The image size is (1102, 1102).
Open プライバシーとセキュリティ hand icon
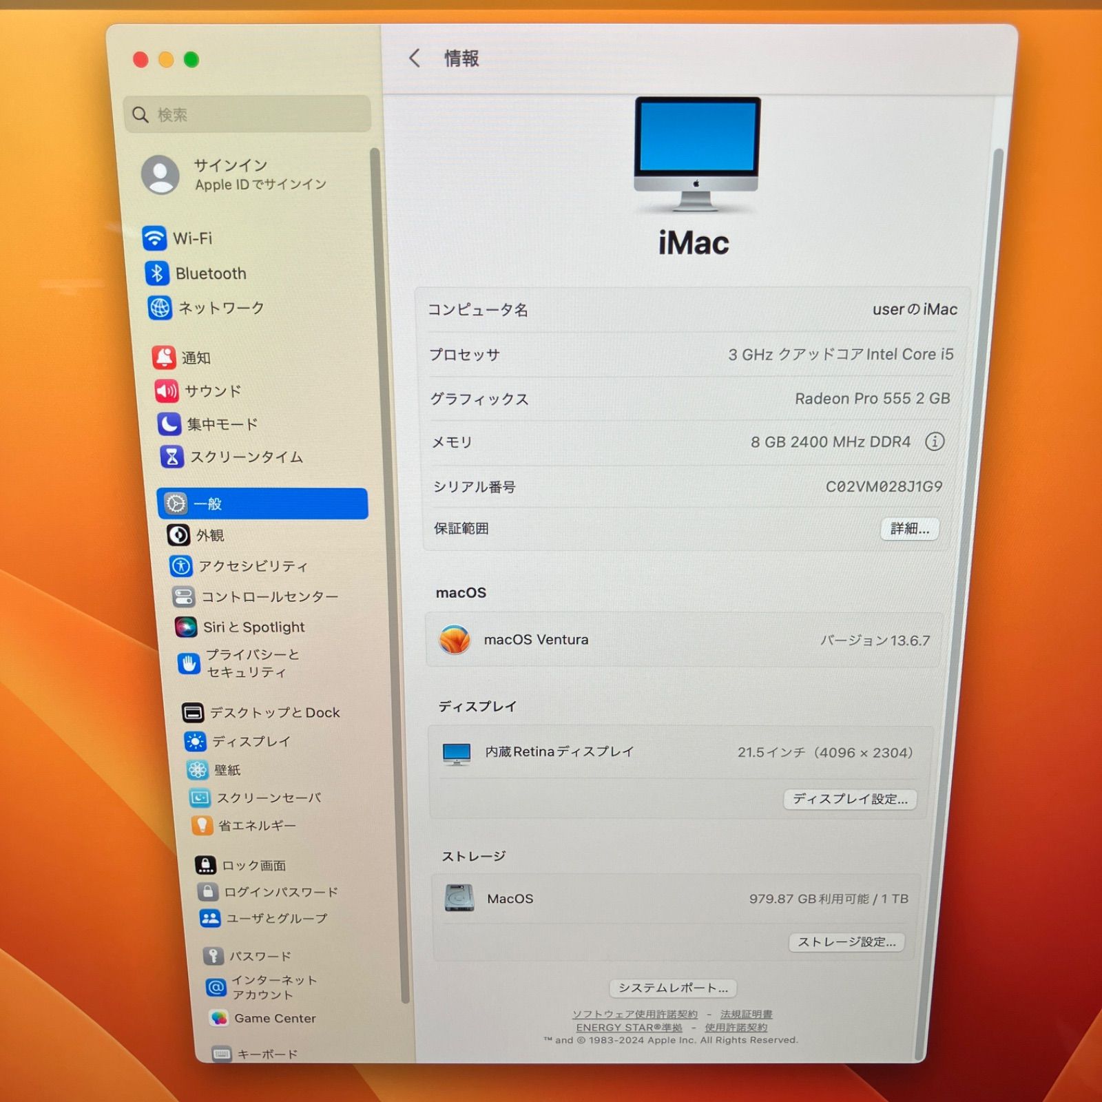[x=189, y=663]
